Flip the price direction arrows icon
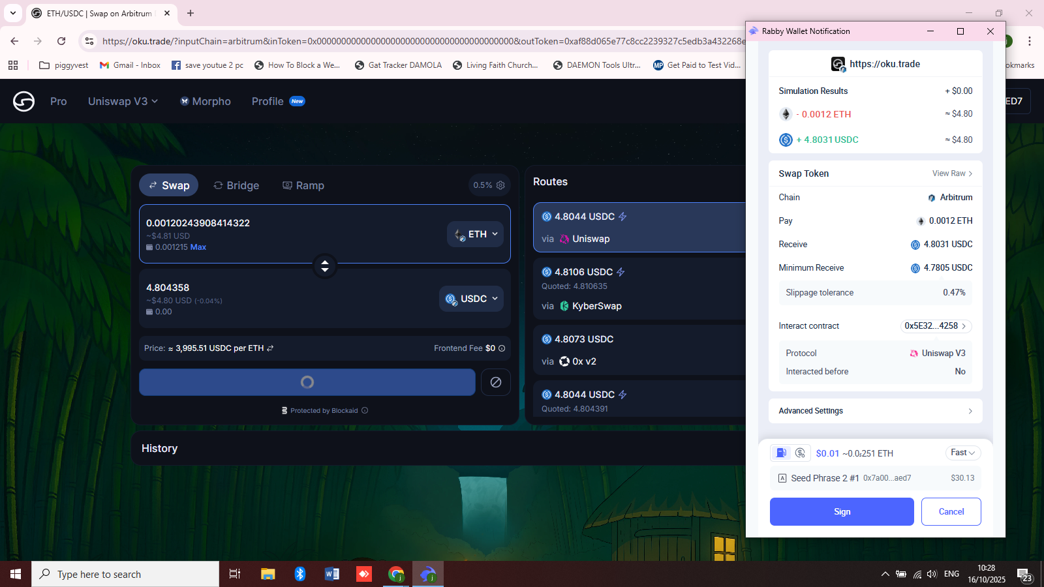1044x587 pixels. [270, 348]
